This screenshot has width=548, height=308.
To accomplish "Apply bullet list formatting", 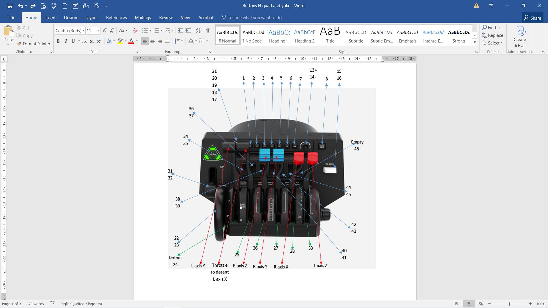I will [x=145, y=31].
